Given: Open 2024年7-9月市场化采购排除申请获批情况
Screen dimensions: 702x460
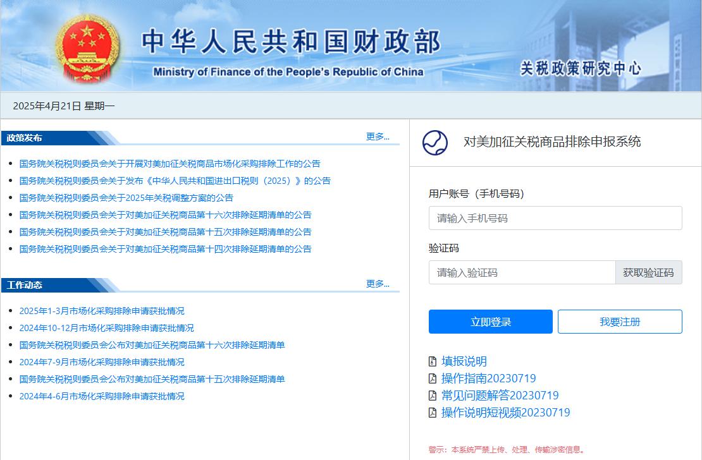Looking at the screenshot, I should point(102,362).
